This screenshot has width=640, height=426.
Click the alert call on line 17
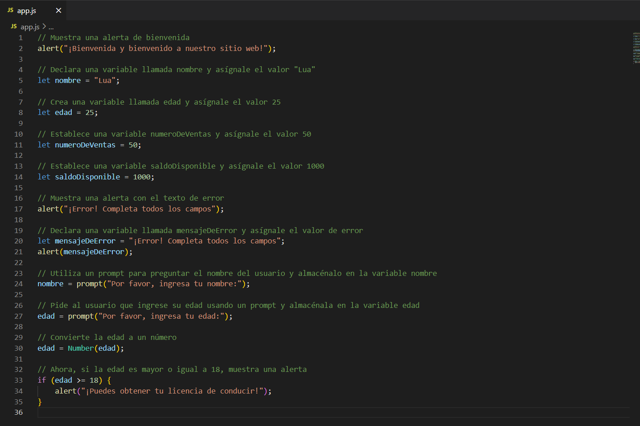[x=130, y=209]
